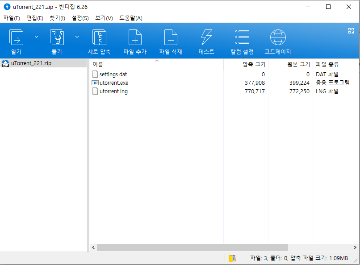Screen dimensions: 360x265
Task: Click the 377,908 compressed size cell
Action: [x=255, y=83]
